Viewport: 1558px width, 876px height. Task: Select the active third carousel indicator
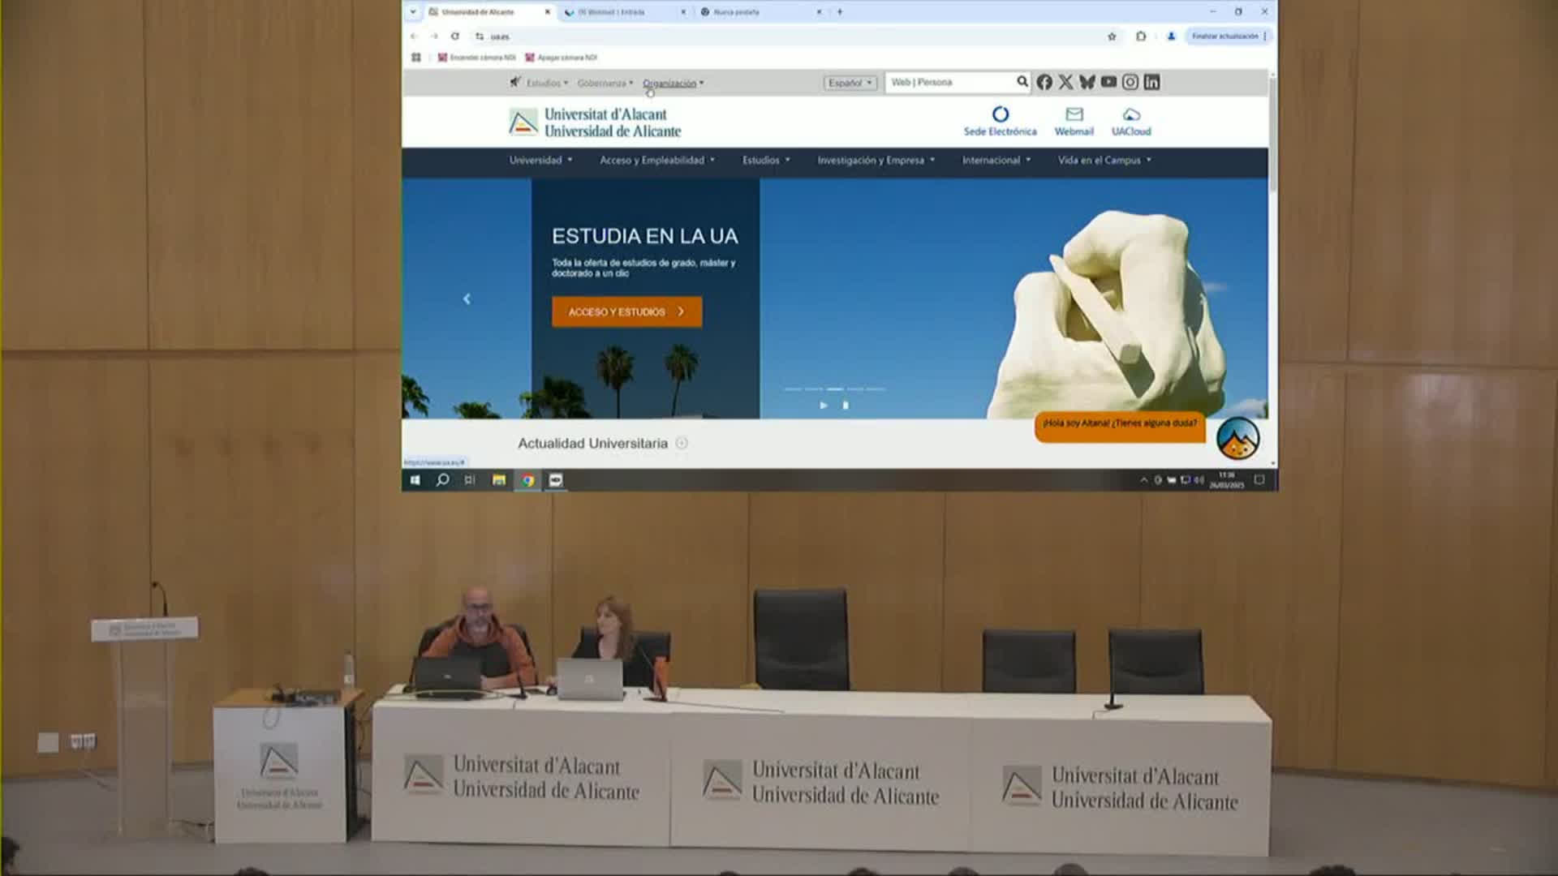point(835,389)
